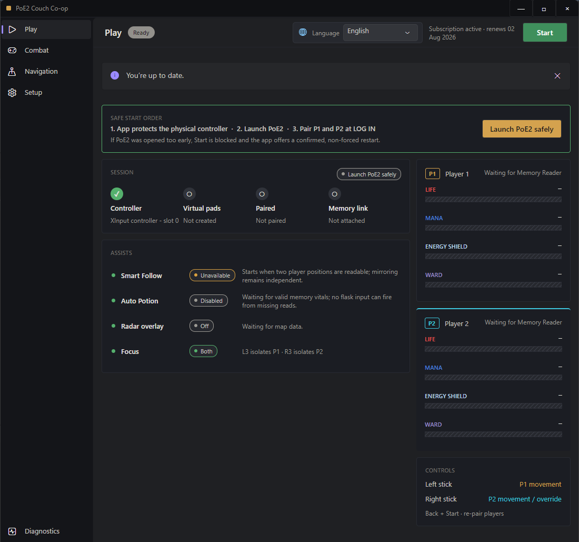The width and height of the screenshot is (579, 542).
Task: Click Player 2 'Waiting for Memory Reader' text
Action: click(x=523, y=322)
